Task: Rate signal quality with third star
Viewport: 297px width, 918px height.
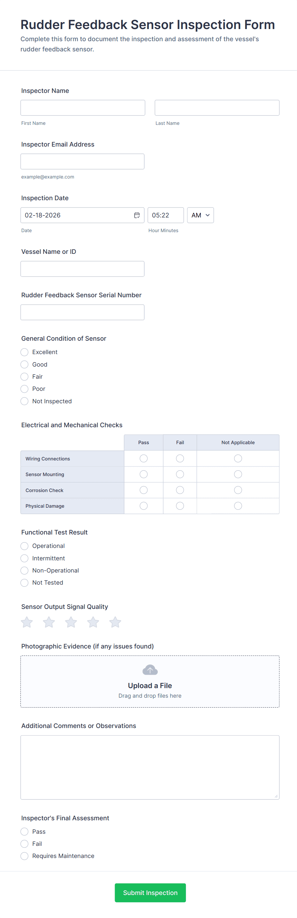Action: click(x=71, y=622)
